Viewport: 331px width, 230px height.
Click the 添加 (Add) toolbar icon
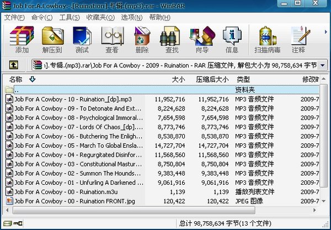pyautogui.click(x=22, y=40)
